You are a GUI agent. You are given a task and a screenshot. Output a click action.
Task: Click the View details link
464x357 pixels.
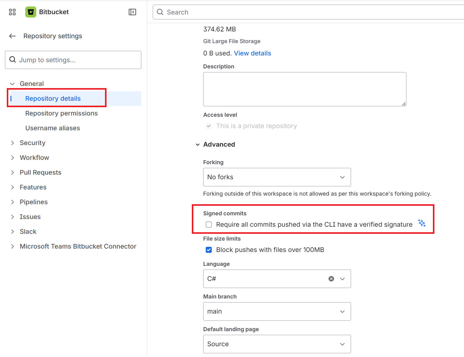[x=252, y=53]
